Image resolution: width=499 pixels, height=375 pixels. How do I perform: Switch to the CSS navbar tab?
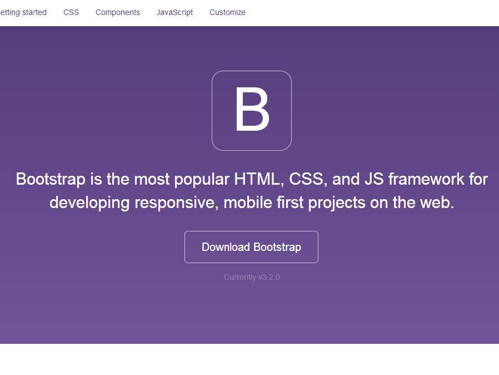tap(71, 12)
